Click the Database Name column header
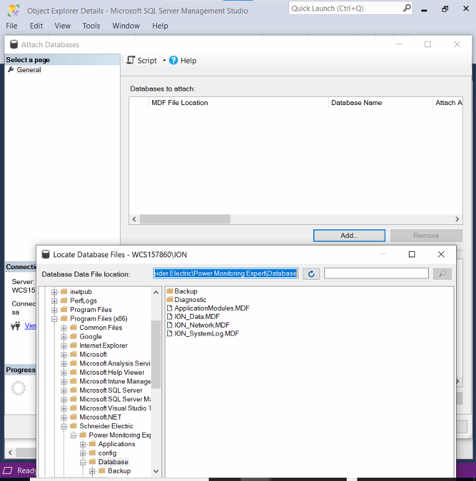 [380, 103]
